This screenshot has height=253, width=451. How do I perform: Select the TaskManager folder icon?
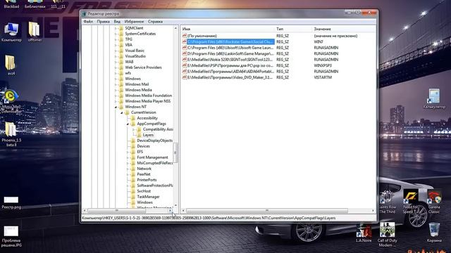(x=133, y=197)
